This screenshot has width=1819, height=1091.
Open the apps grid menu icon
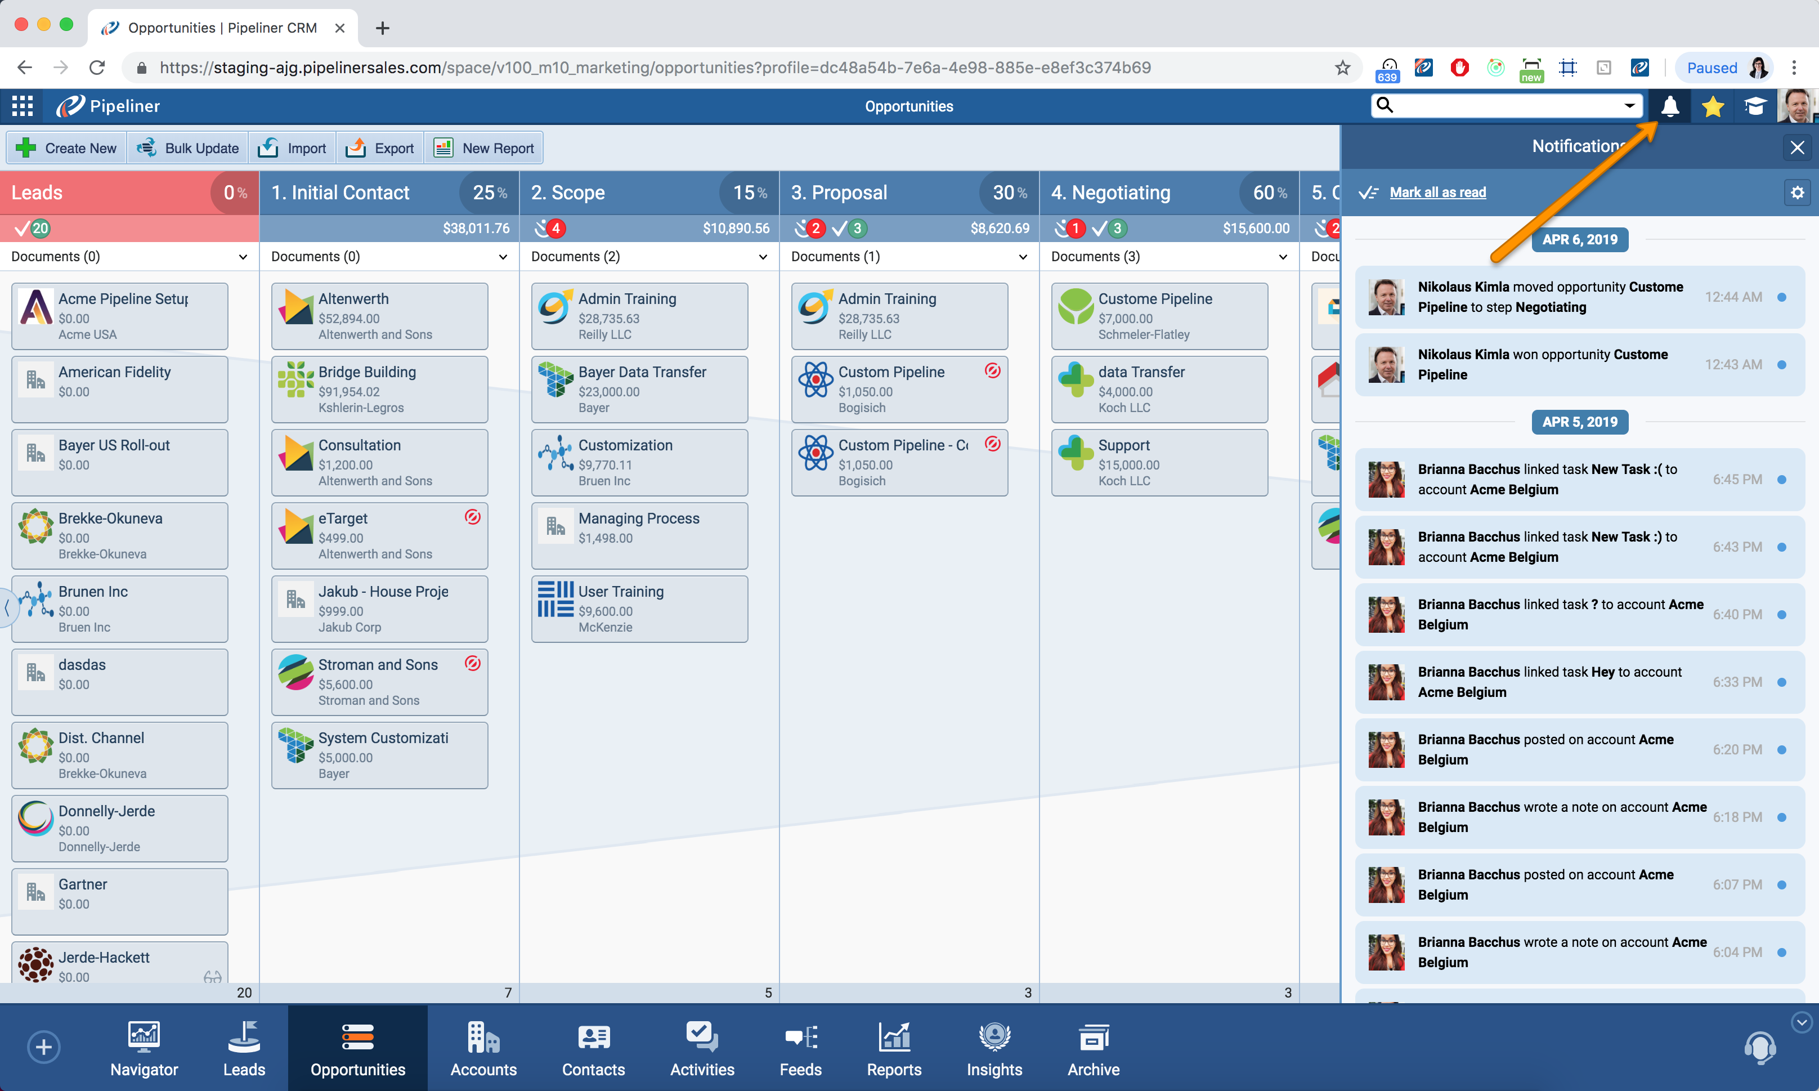pyautogui.click(x=22, y=106)
